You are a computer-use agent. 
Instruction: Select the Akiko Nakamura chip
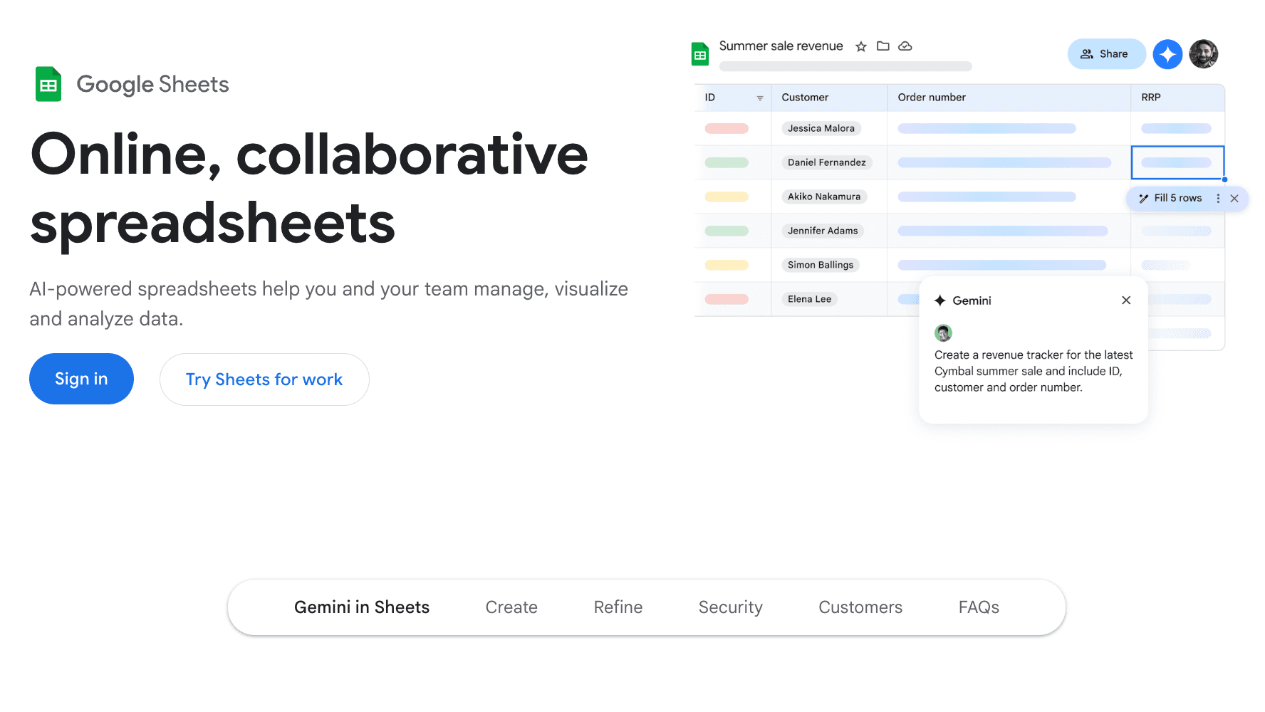(824, 197)
